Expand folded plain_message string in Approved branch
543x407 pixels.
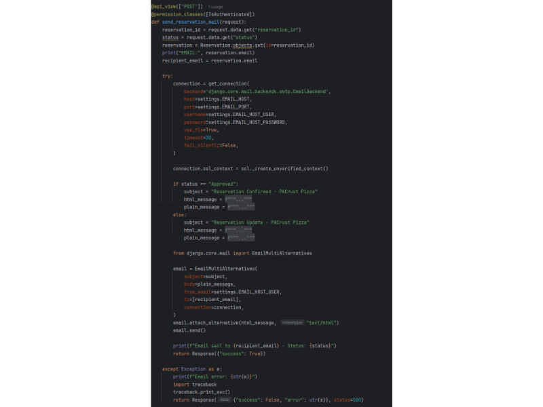(241, 207)
